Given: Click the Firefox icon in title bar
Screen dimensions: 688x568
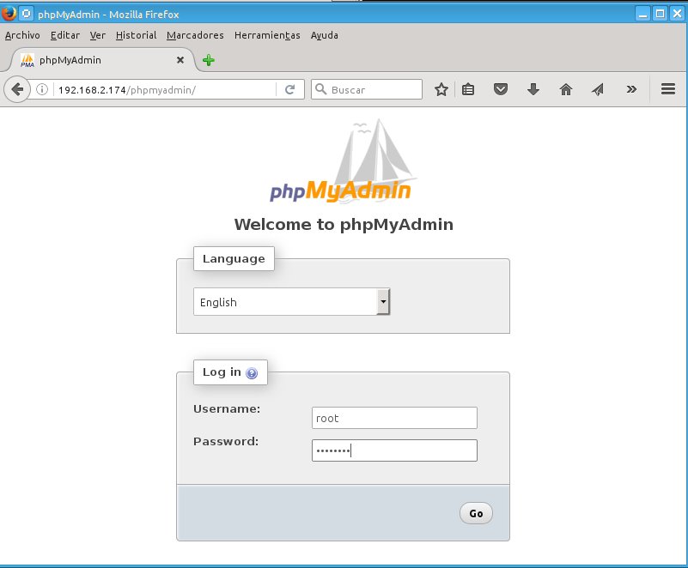Looking at the screenshot, I should (8, 14).
